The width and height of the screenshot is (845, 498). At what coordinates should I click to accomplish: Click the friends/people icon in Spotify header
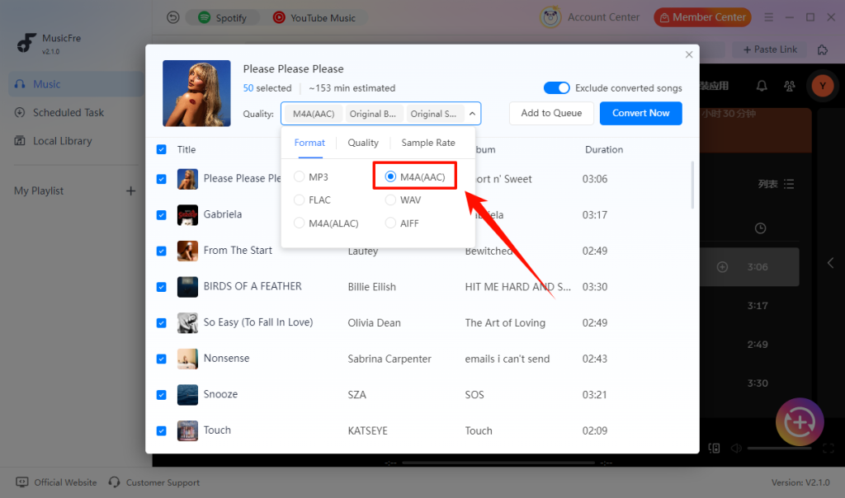[x=790, y=86]
